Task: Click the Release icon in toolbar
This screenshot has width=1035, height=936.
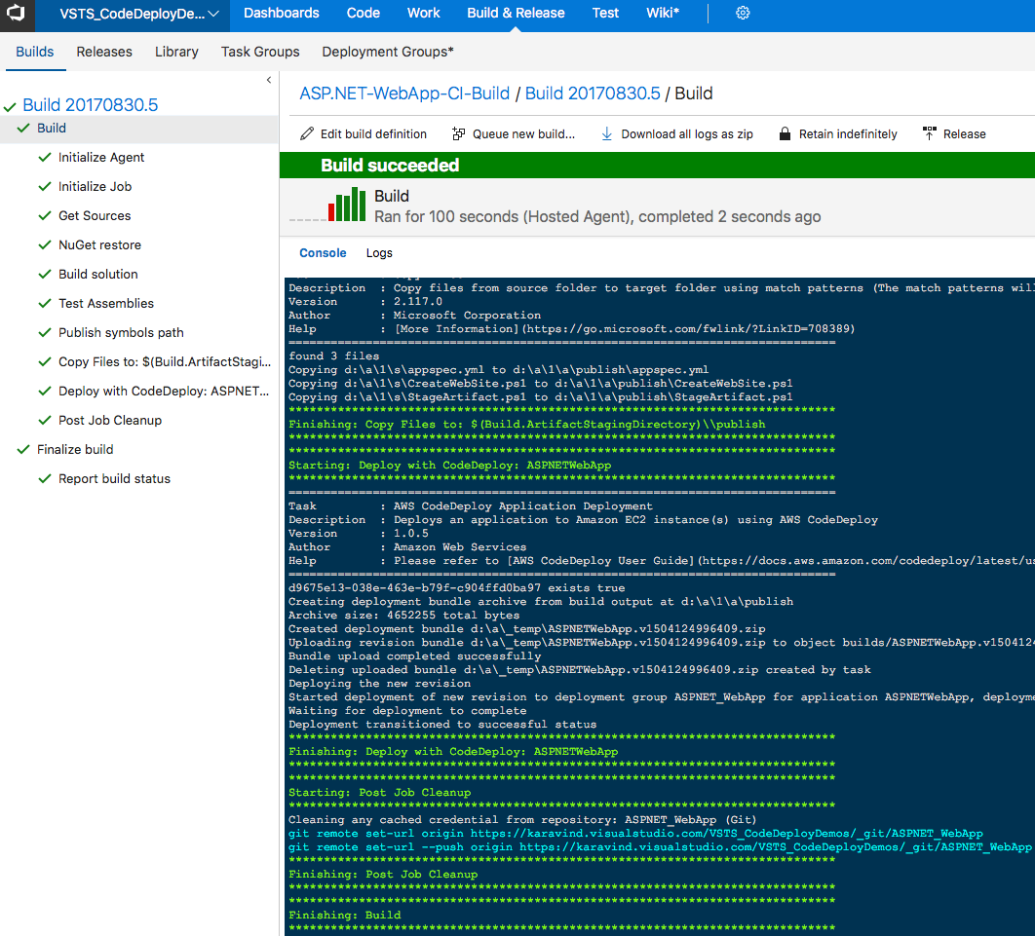Action: click(x=930, y=133)
